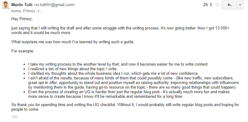This screenshot has height=122, width=248.
Task: Click the sender name Martin Toth
Action: tap(22, 5)
